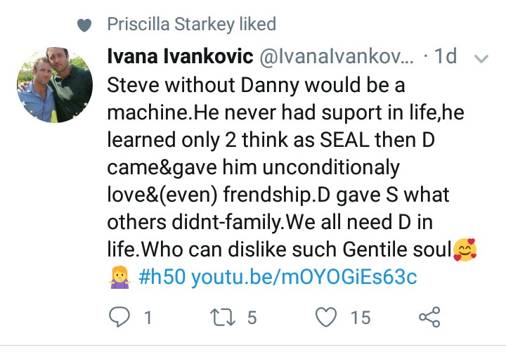The height and width of the screenshot is (357, 506).
Task: Click the like count 15
Action: click(361, 318)
